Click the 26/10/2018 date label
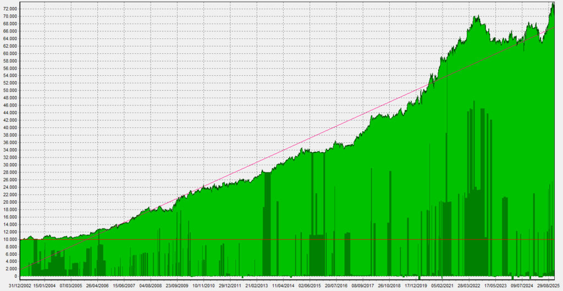563x291 pixels. [390, 286]
